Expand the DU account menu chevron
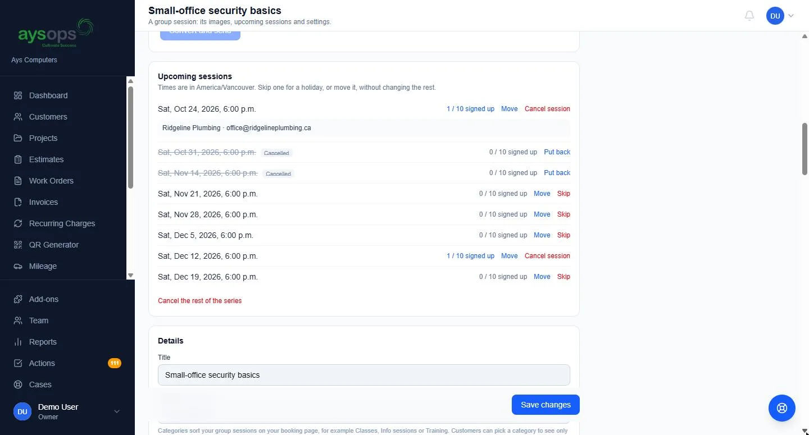809x435 pixels. 791,16
